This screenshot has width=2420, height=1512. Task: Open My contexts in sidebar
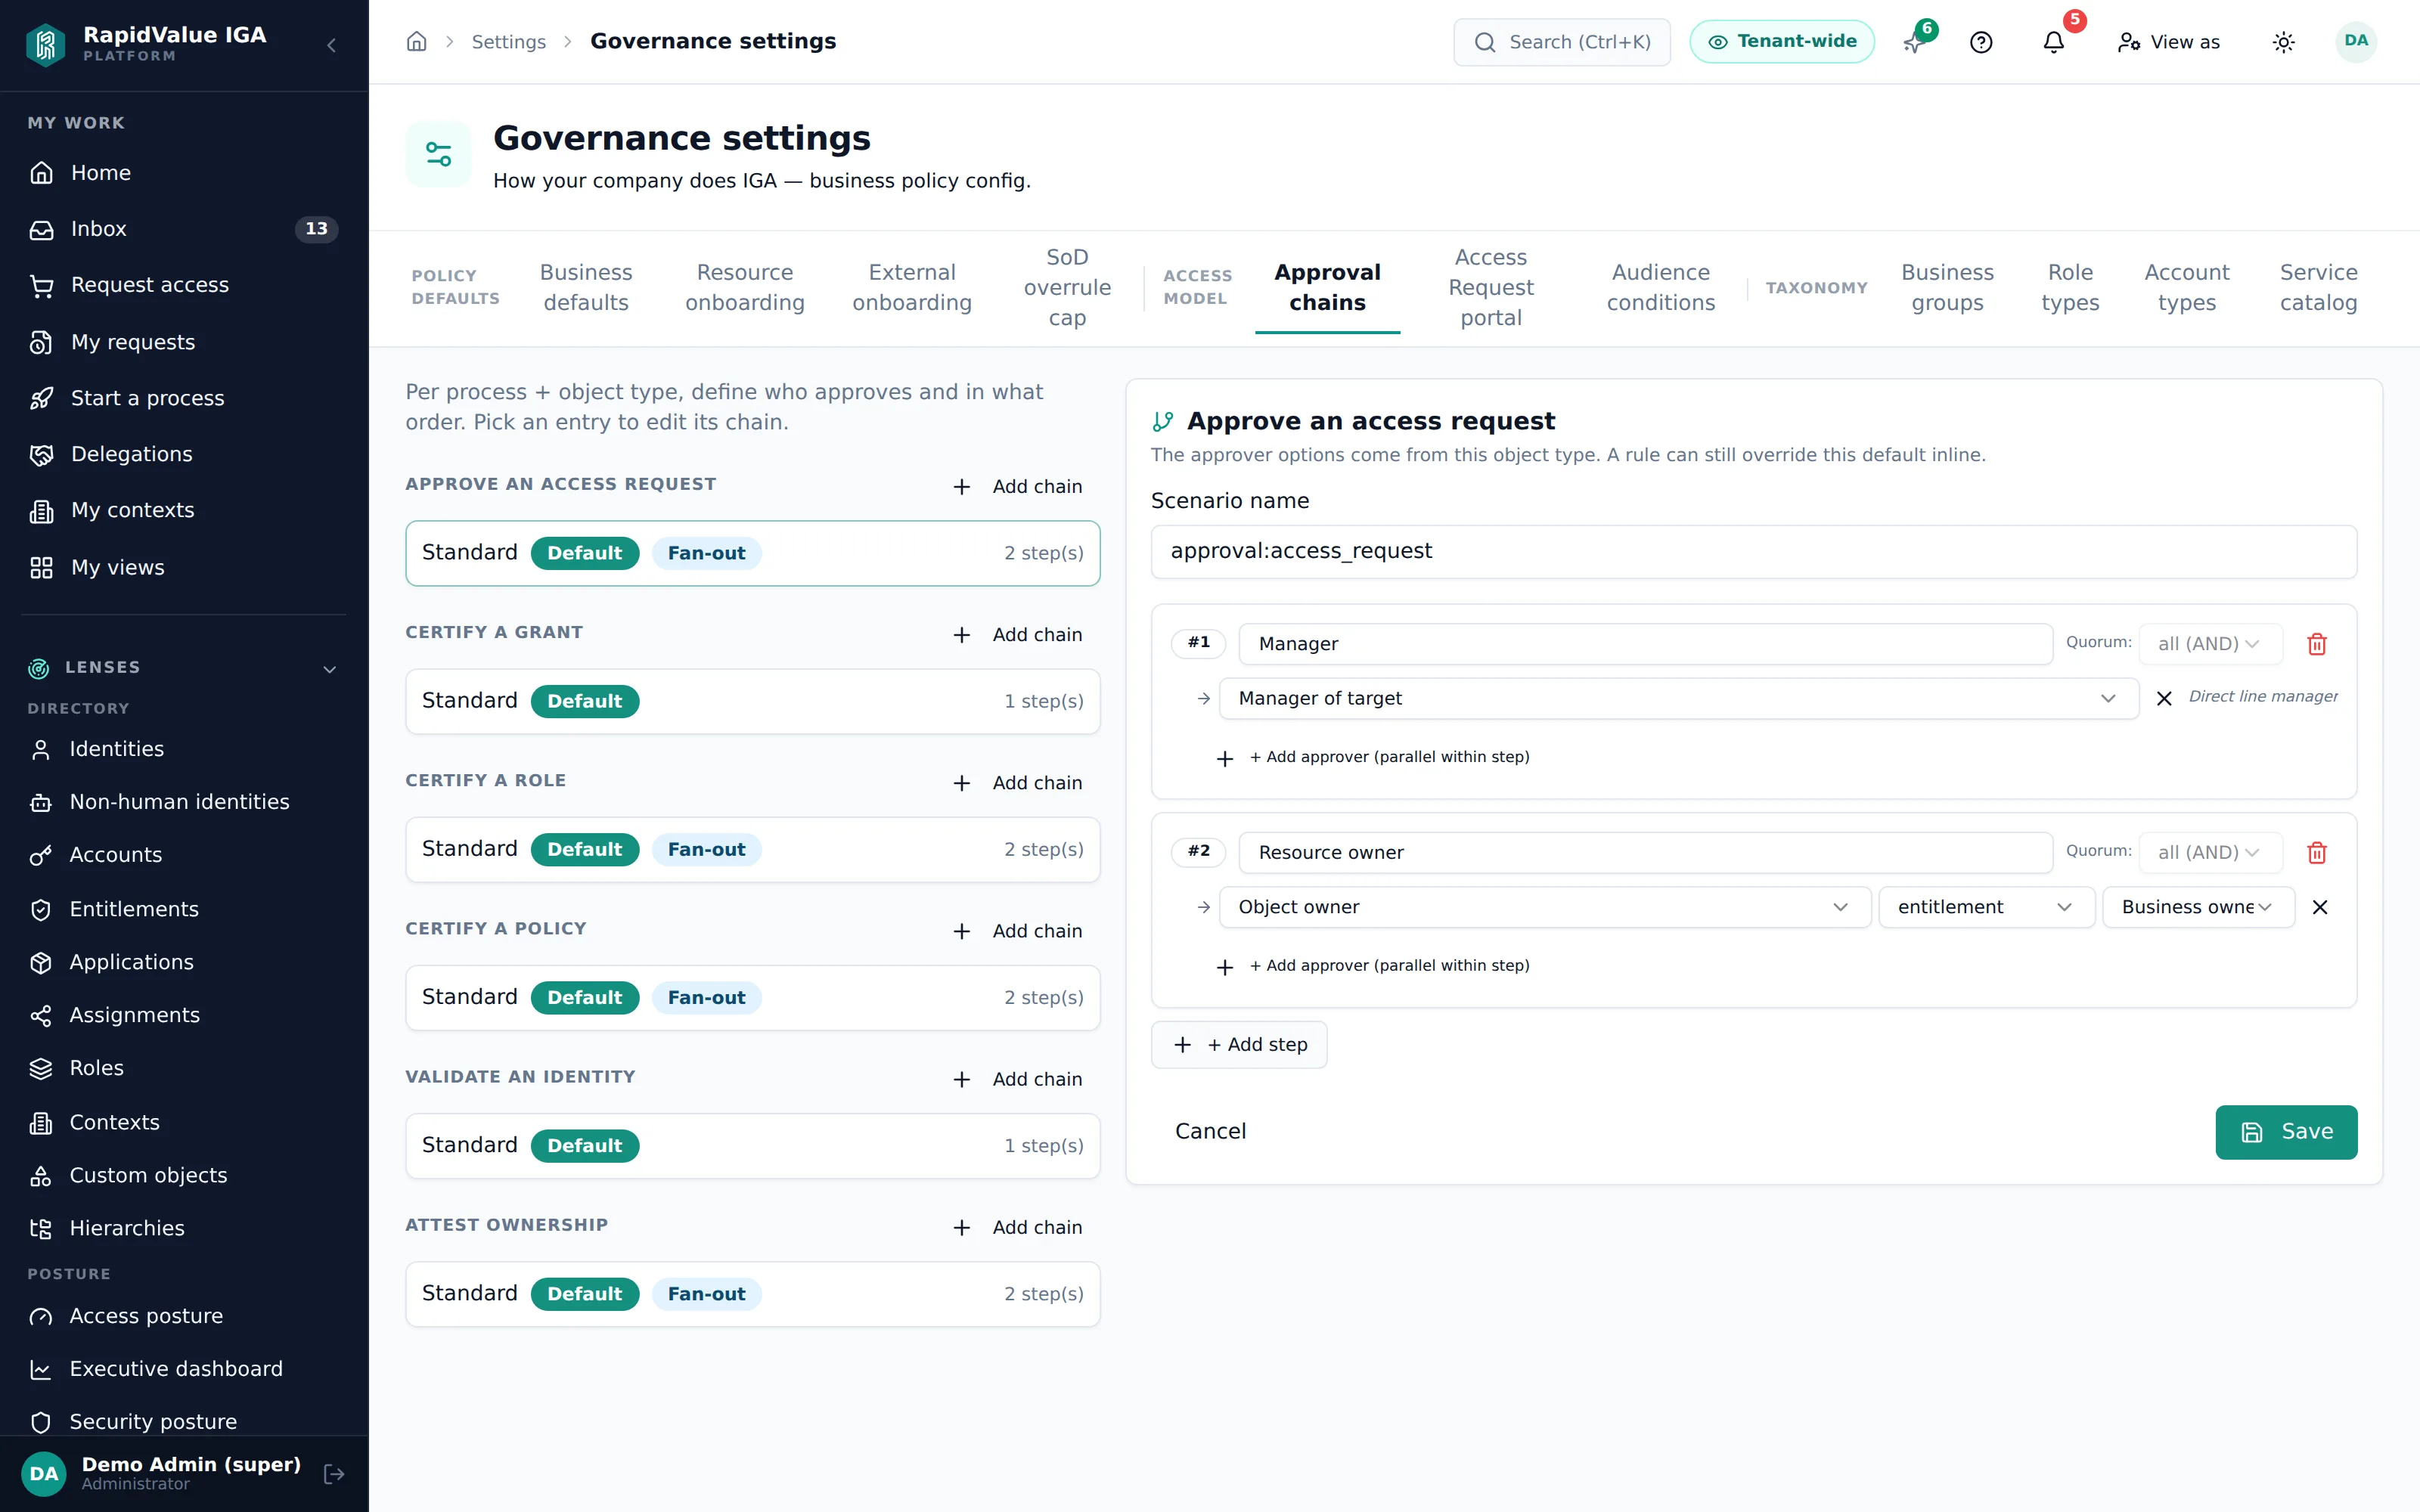point(184,510)
